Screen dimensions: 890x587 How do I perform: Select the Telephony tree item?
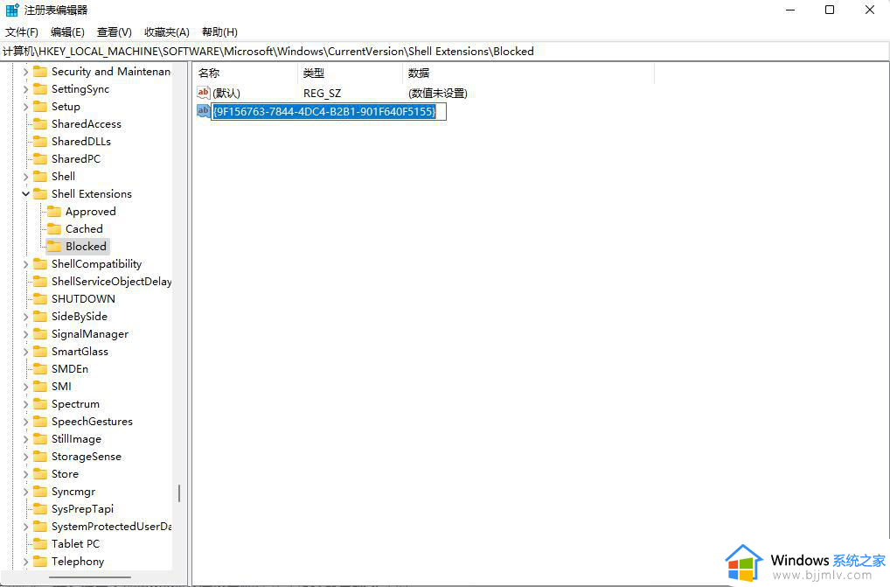(78, 562)
